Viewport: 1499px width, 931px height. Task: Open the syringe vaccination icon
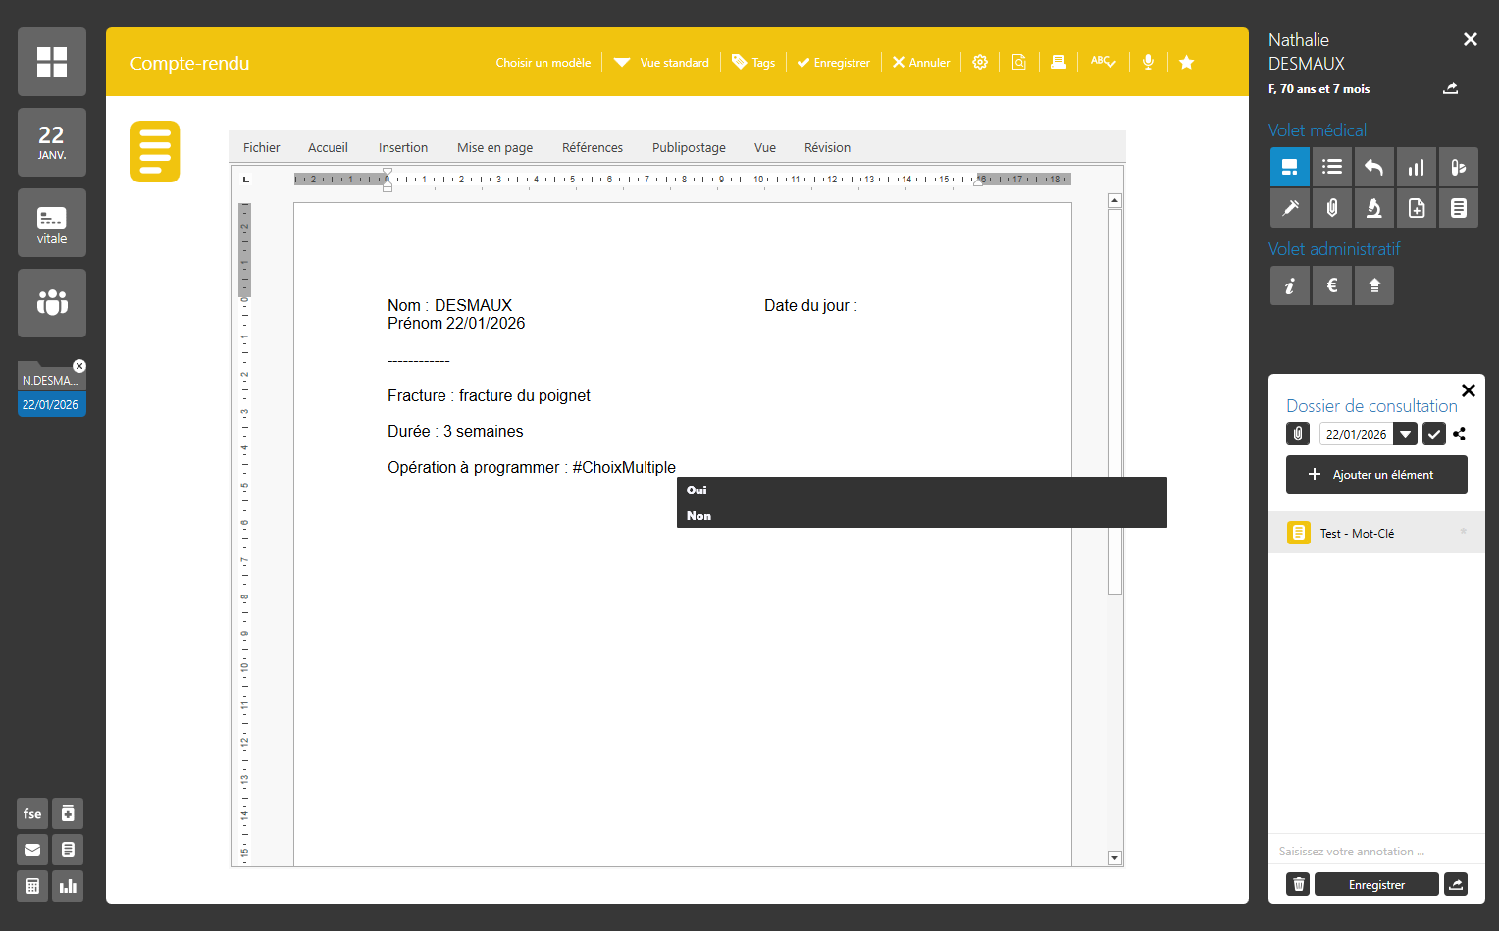tap(1290, 208)
